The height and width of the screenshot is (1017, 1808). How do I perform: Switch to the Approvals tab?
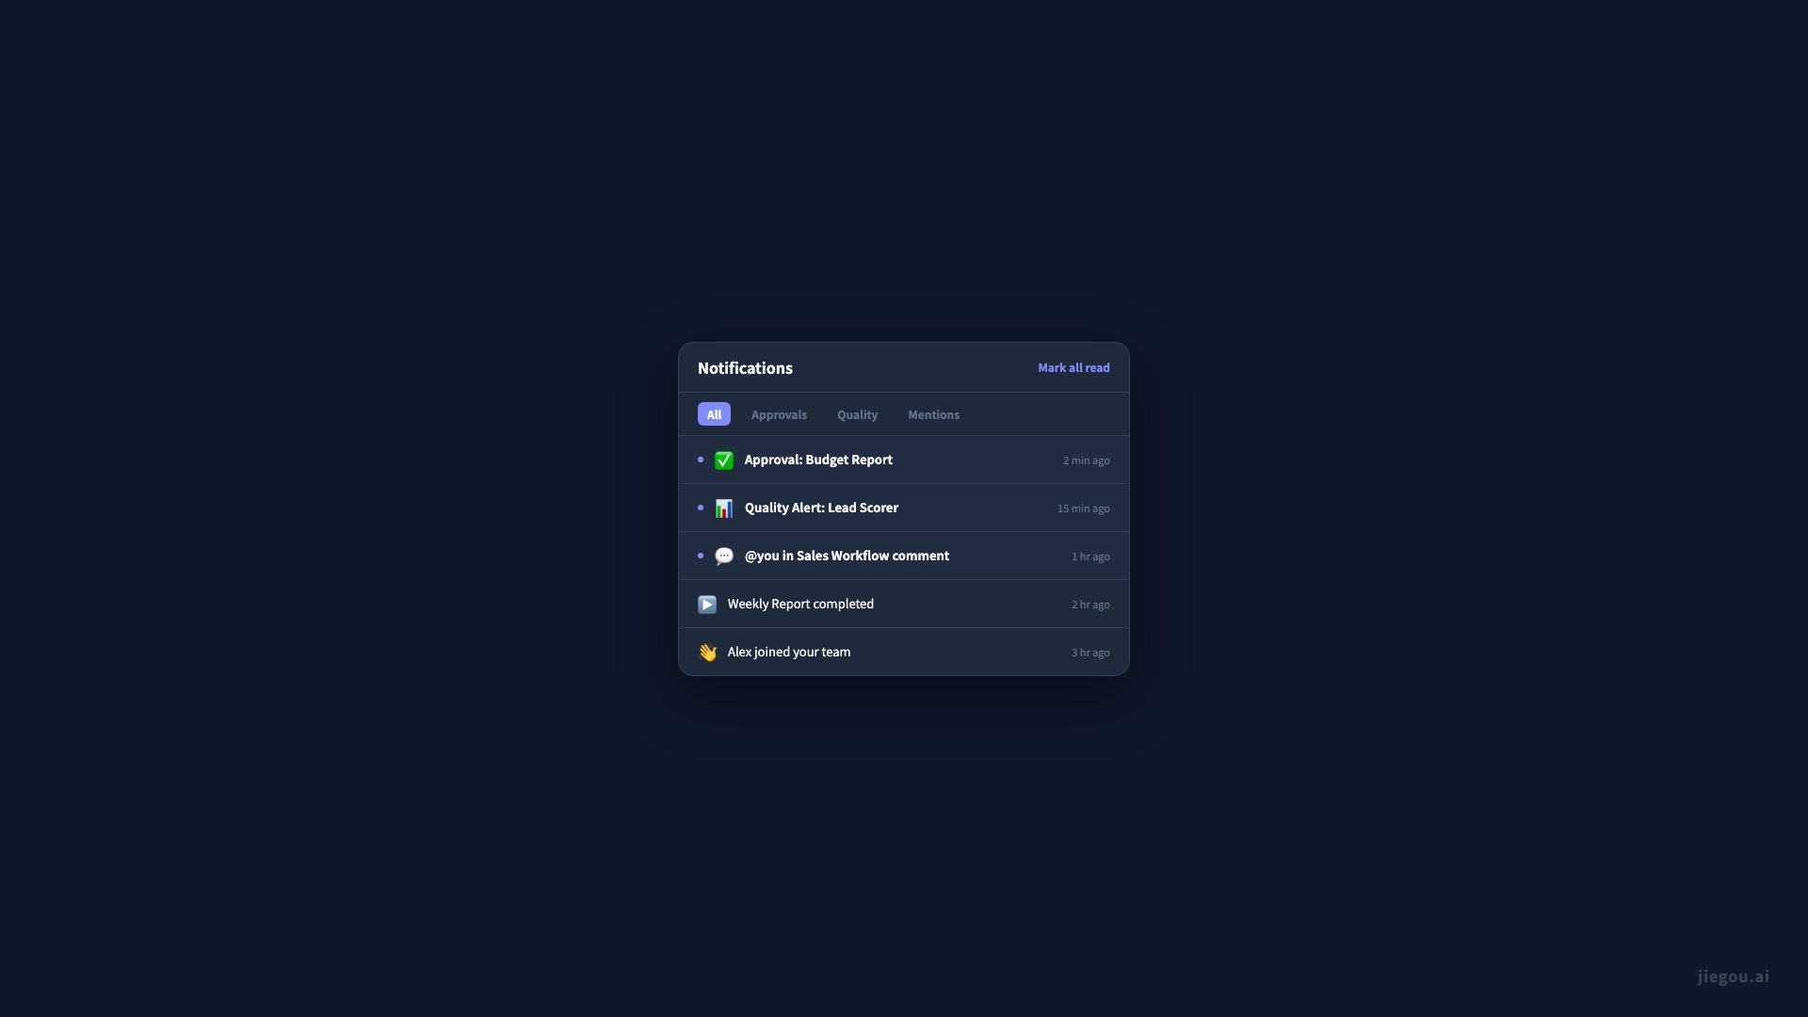(779, 414)
